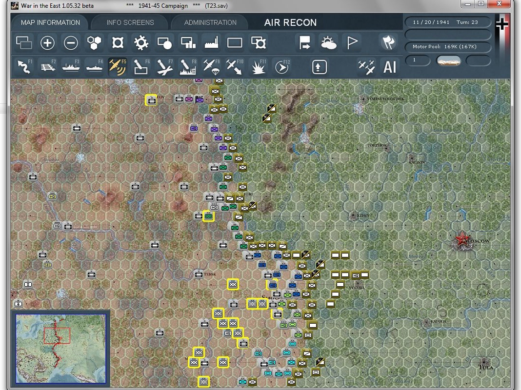Image resolution: width=521 pixels, height=390 pixels.
Task: Minimize the War in the East window
Action: tap(468, 4)
